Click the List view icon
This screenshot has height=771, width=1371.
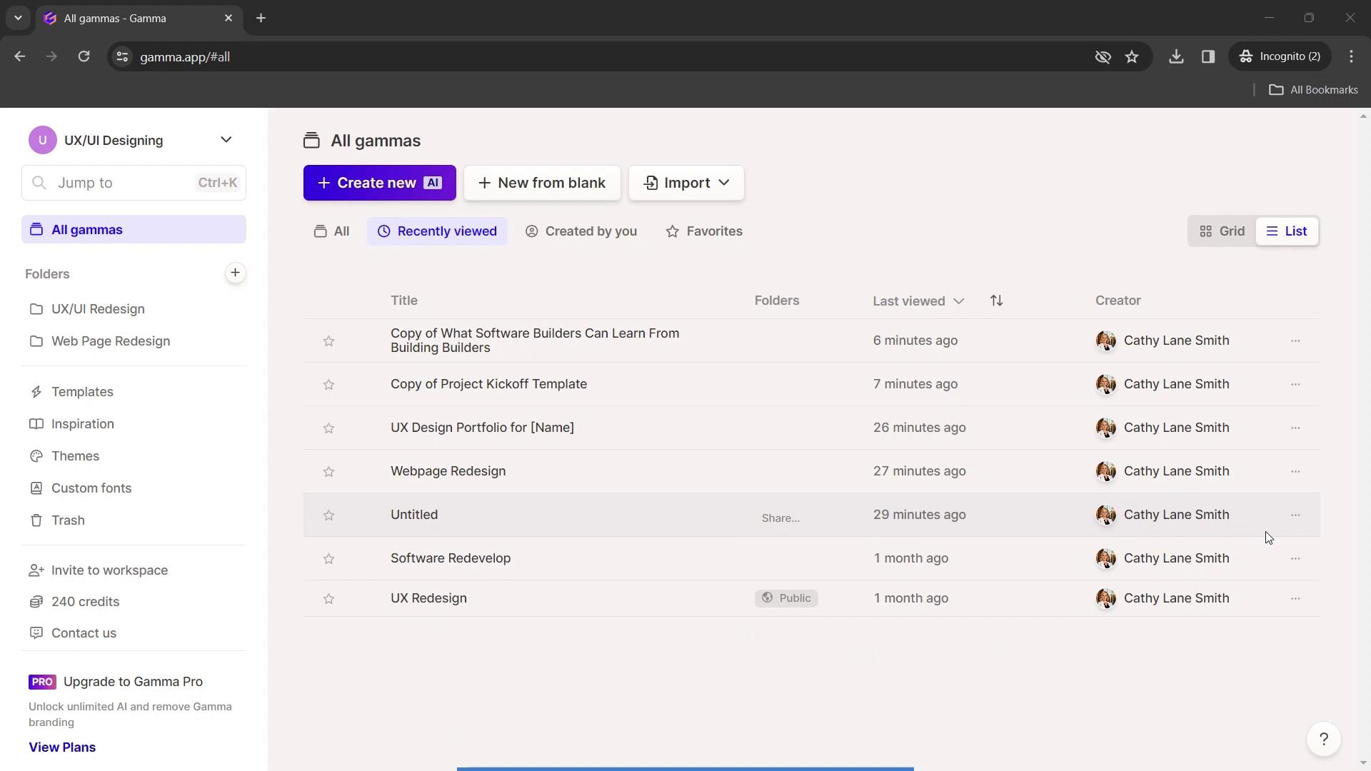(x=1272, y=231)
